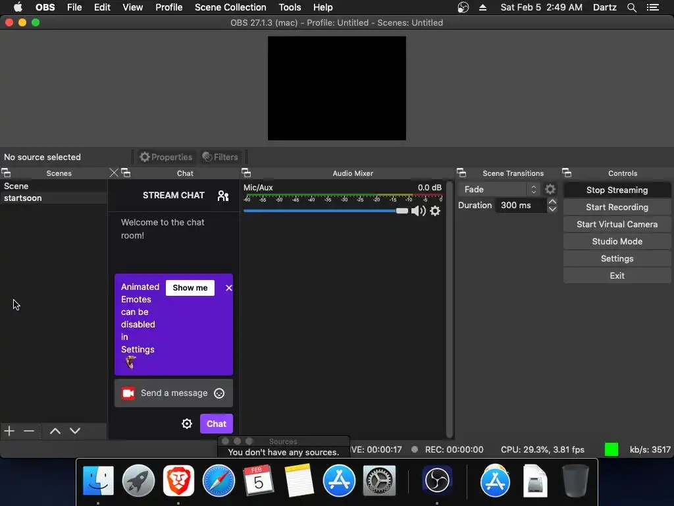This screenshot has height=506, width=674.
Task: Decrease transition duration with down stepper
Action: tap(552, 209)
